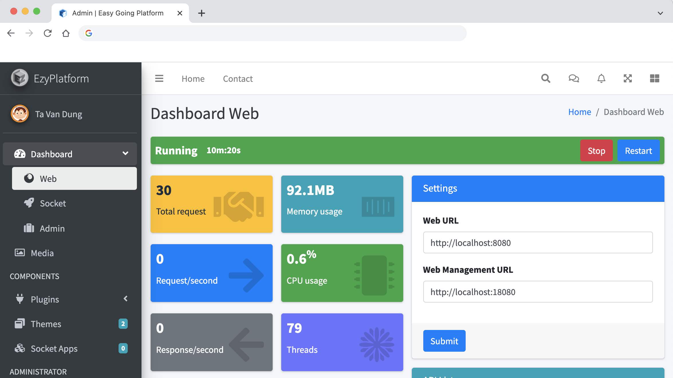Click the Ta Van Dung avatar
Image resolution: width=673 pixels, height=378 pixels.
[x=19, y=114]
